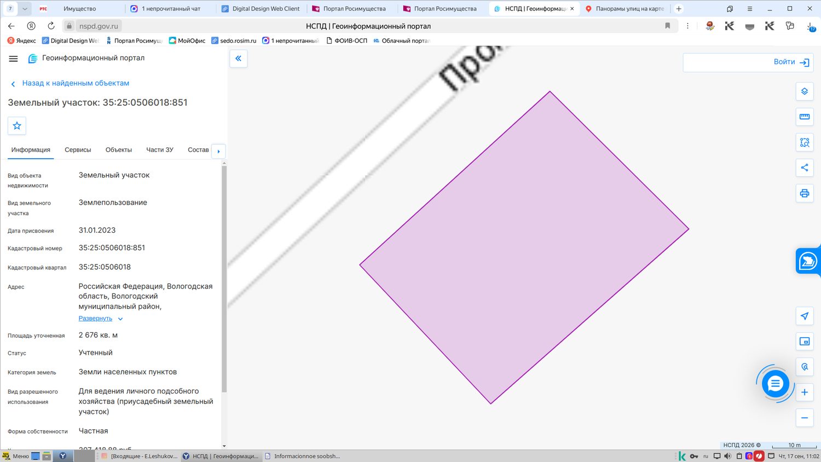Open the Состав tab

(198, 150)
